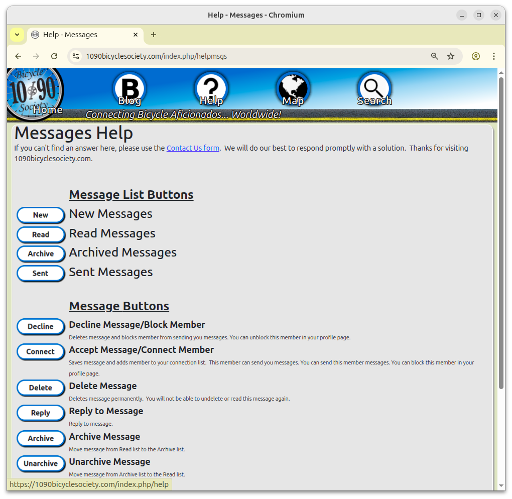This screenshot has width=512, height=499.
Task: Open the Blog page icon
Action: [129, 89]
